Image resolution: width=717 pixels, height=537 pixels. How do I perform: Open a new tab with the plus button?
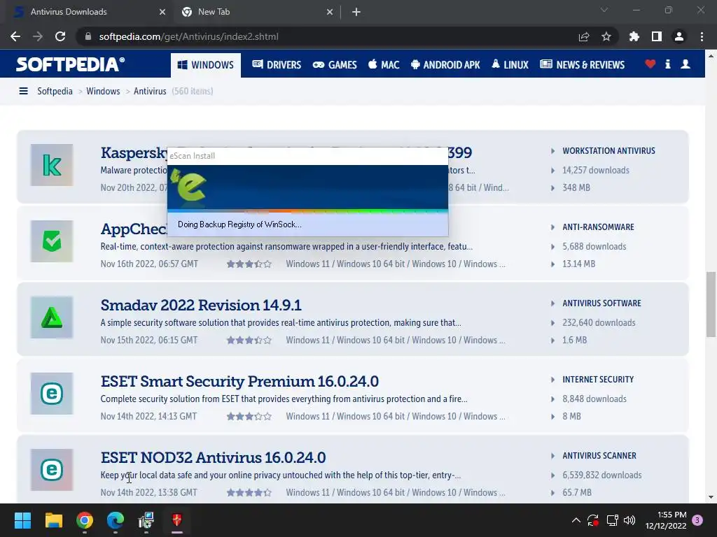pyautogui.click(x=356, y=12)
